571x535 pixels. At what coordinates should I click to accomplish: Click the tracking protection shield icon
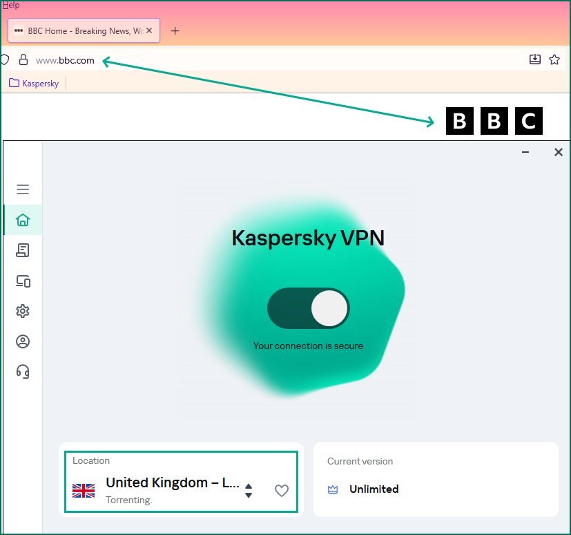coord(5,59)
